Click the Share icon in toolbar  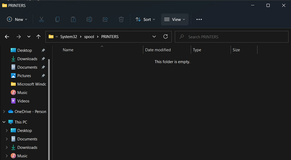click(105, 19)
